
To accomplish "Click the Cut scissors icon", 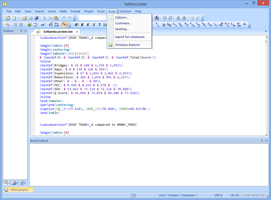I will [44, 18].
